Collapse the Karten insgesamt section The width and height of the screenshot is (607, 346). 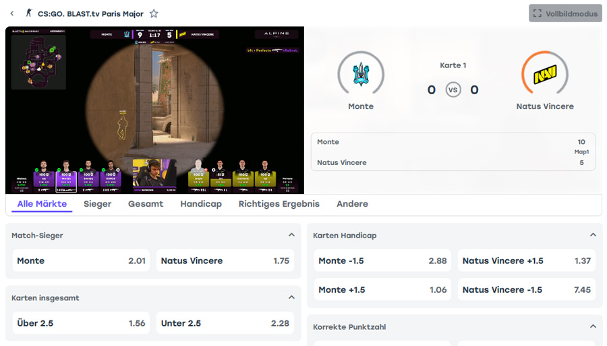tap(291, 298)
